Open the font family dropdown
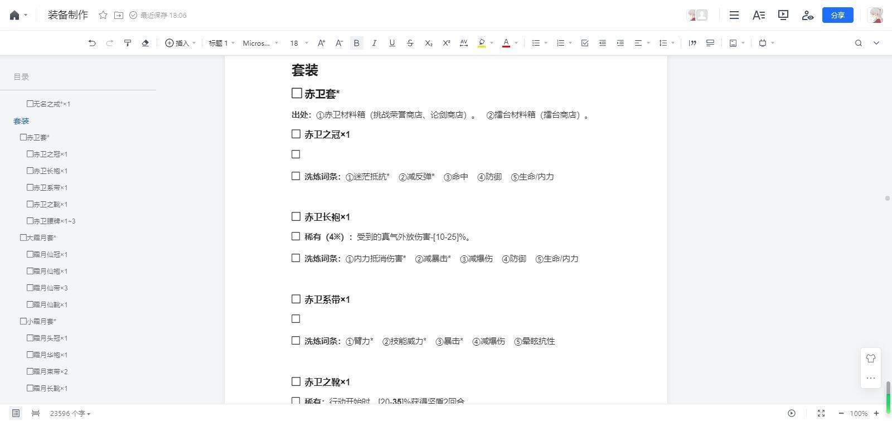 [x=260, y=43]
